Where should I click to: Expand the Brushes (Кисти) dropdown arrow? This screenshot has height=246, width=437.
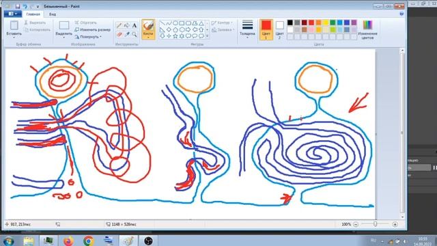click(148, 38)
